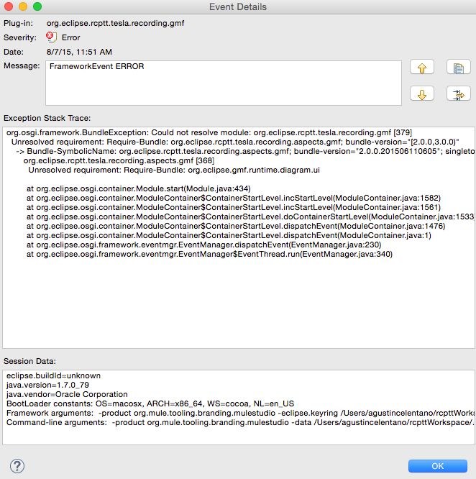Open help with the question mark icon
The image size is (476, 479).
(17, 466)
